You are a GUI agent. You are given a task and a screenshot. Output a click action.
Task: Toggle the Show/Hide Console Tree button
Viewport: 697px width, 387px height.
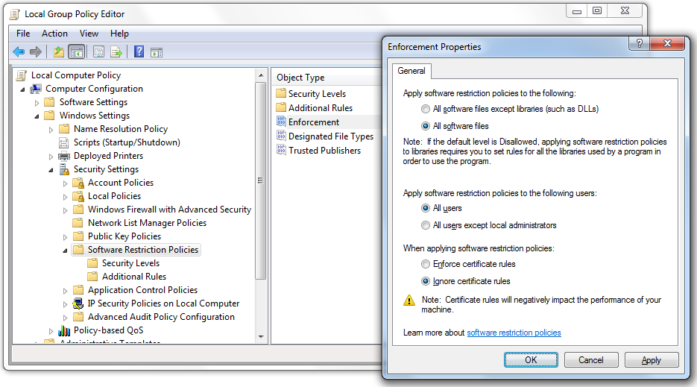[x=76, y=51]
